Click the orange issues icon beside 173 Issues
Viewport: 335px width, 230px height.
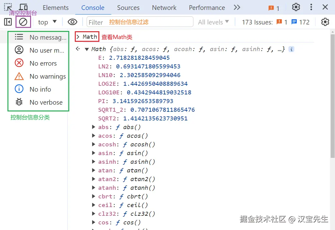pyautogui.click(x=279, y=22)
